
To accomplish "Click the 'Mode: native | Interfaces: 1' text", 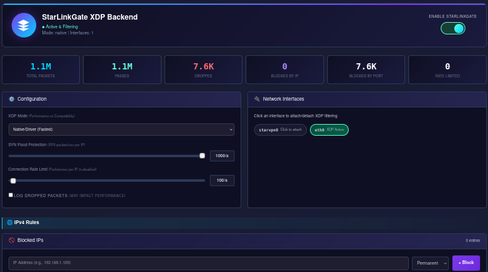I will click(x=68, y=33).
